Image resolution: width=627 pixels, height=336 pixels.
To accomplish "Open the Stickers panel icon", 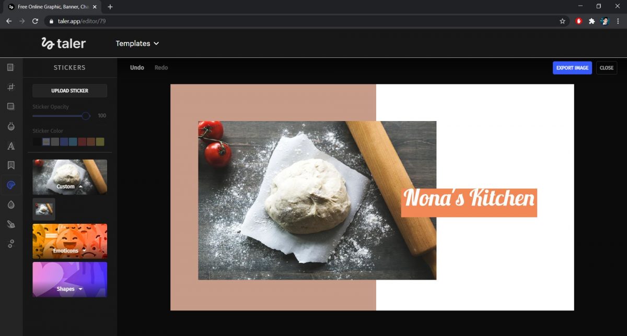I will pyautogui.click(x=11, y=184).
